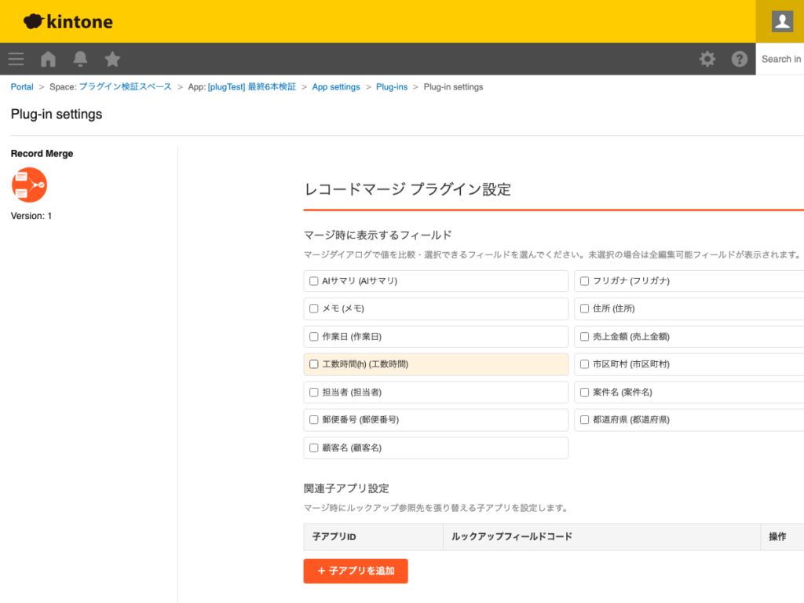Click the Home icon
This screenshot has width=804, height=603.
[47, 59]
